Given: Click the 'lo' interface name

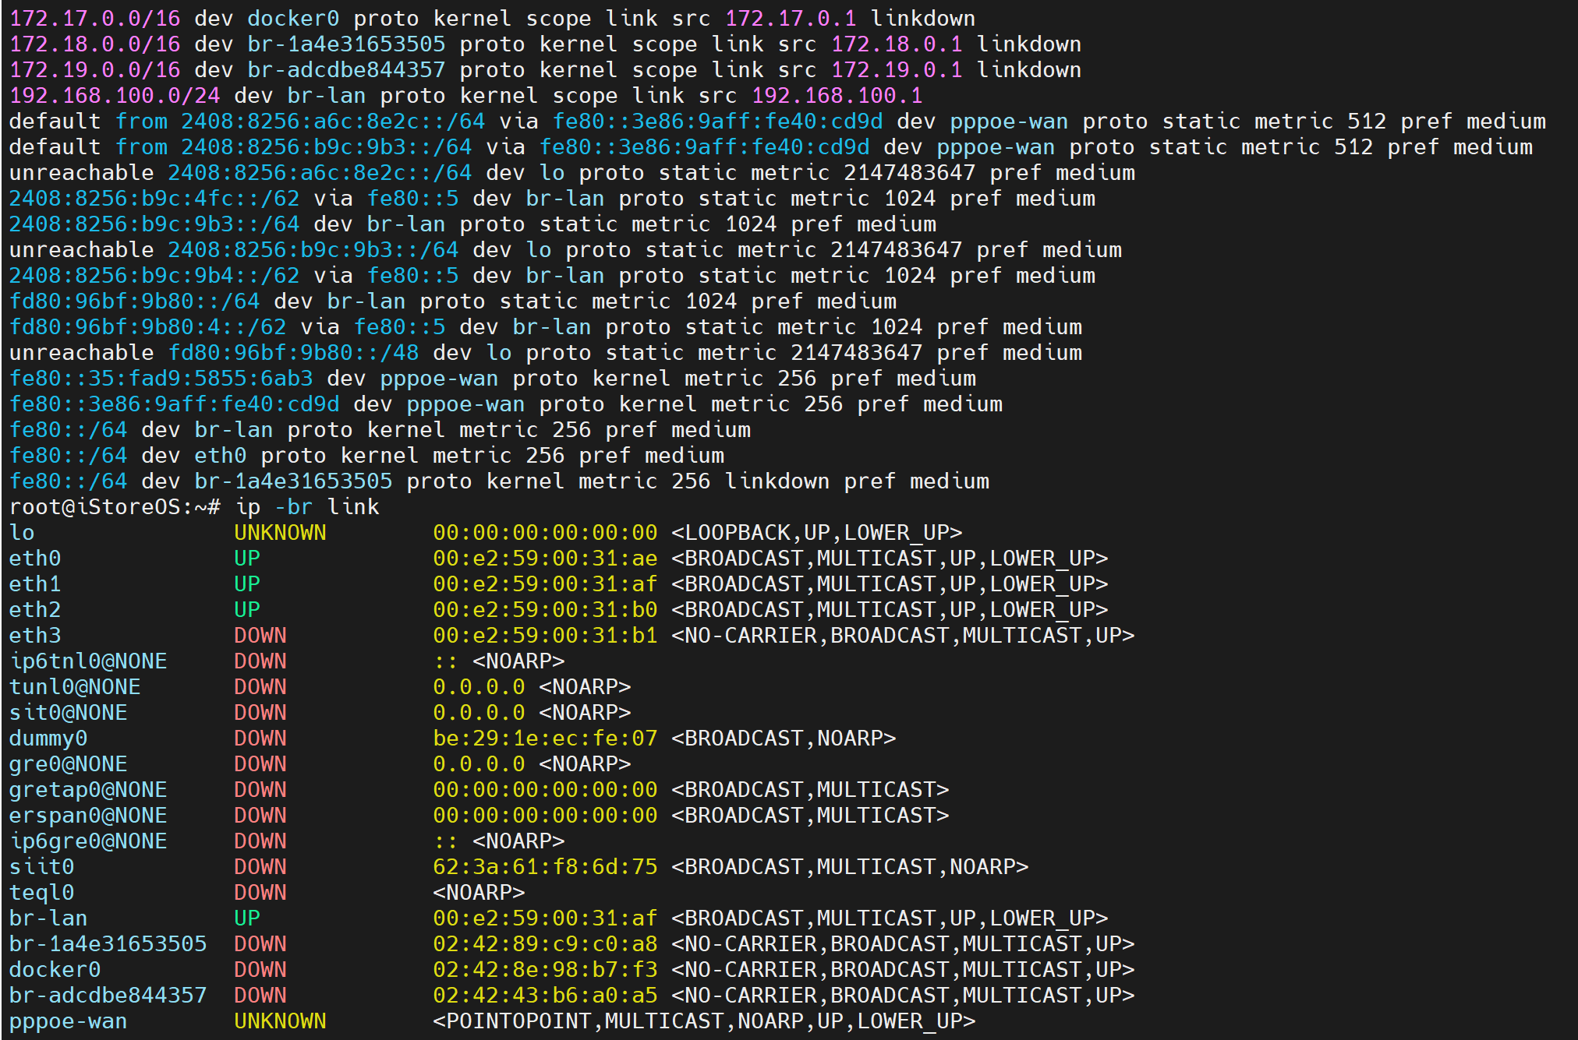Looking at the screenshot, I should point(22,532).
